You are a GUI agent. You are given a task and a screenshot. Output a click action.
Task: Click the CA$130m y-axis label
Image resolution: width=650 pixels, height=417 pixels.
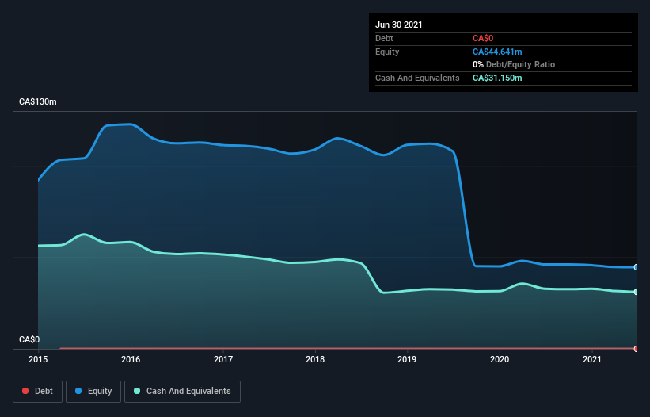(38, 101)
